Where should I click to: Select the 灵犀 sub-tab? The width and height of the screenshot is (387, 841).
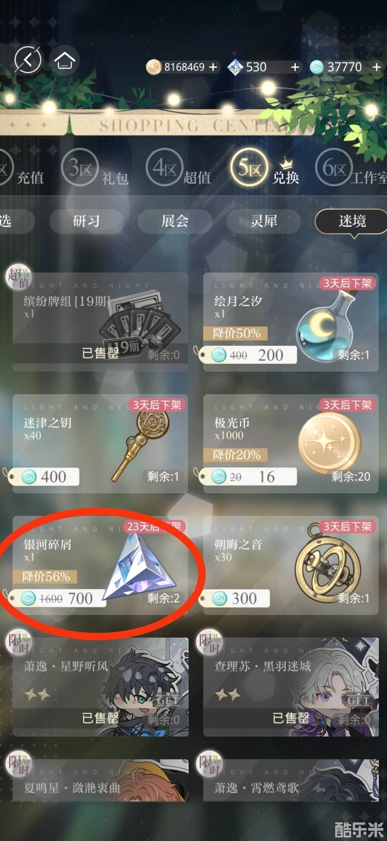(x=264, y=221)
